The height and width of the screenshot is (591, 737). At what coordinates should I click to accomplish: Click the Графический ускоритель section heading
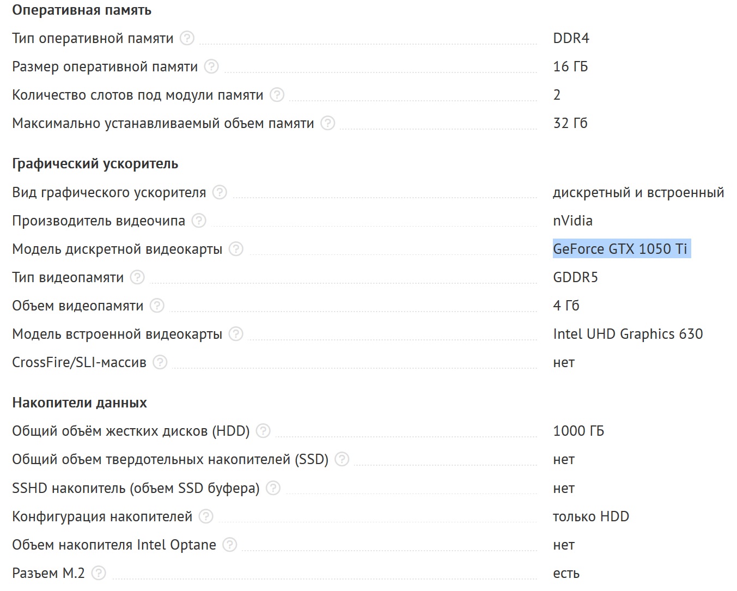[95, 164]
